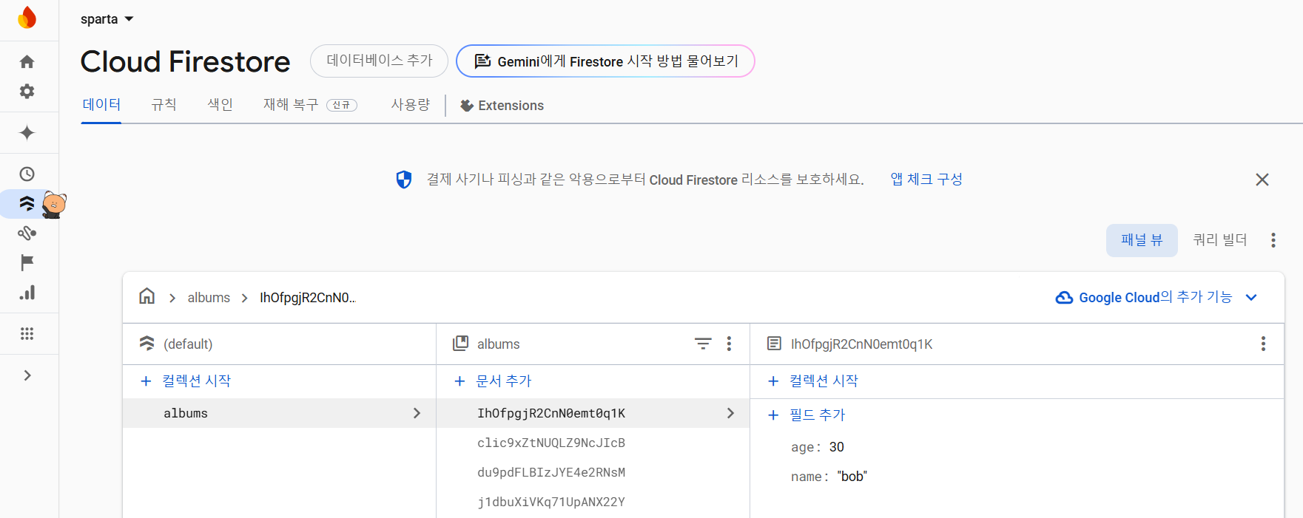This screenshot has width=1303, height=518.
Task: Select the albums collection row
Action: pos(280,413)
